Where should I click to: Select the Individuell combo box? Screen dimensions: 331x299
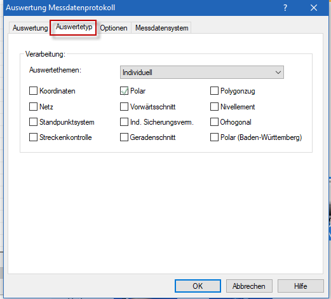click(202, 73)
